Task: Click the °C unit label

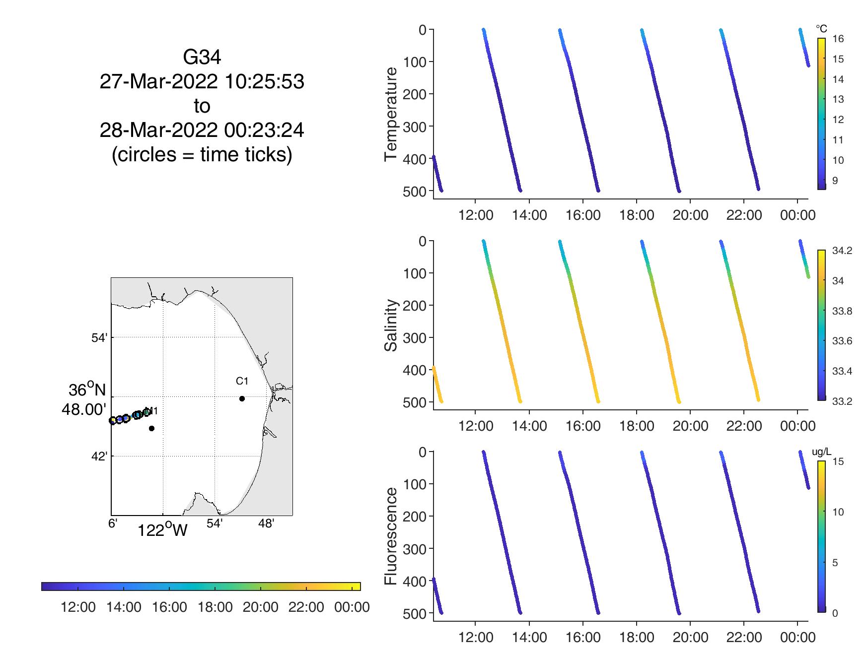Action: (821, 29)
